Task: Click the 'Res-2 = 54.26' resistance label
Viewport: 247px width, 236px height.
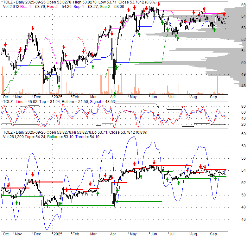Action: click(x=59, y=7)
